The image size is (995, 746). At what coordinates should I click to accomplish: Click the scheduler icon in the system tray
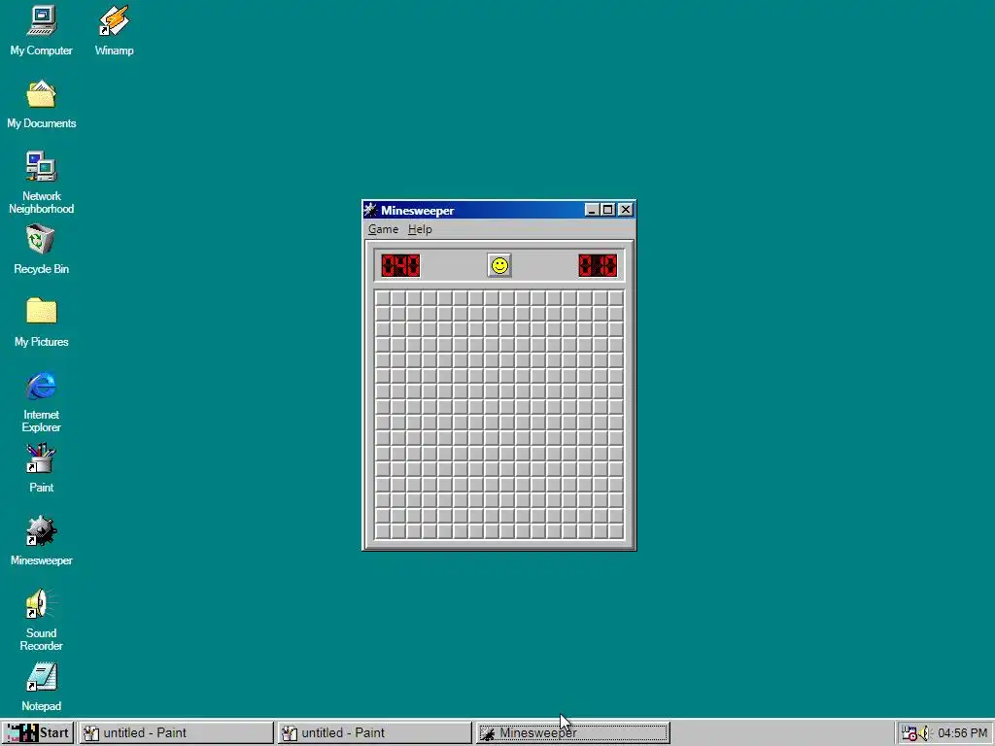[909, 732]
